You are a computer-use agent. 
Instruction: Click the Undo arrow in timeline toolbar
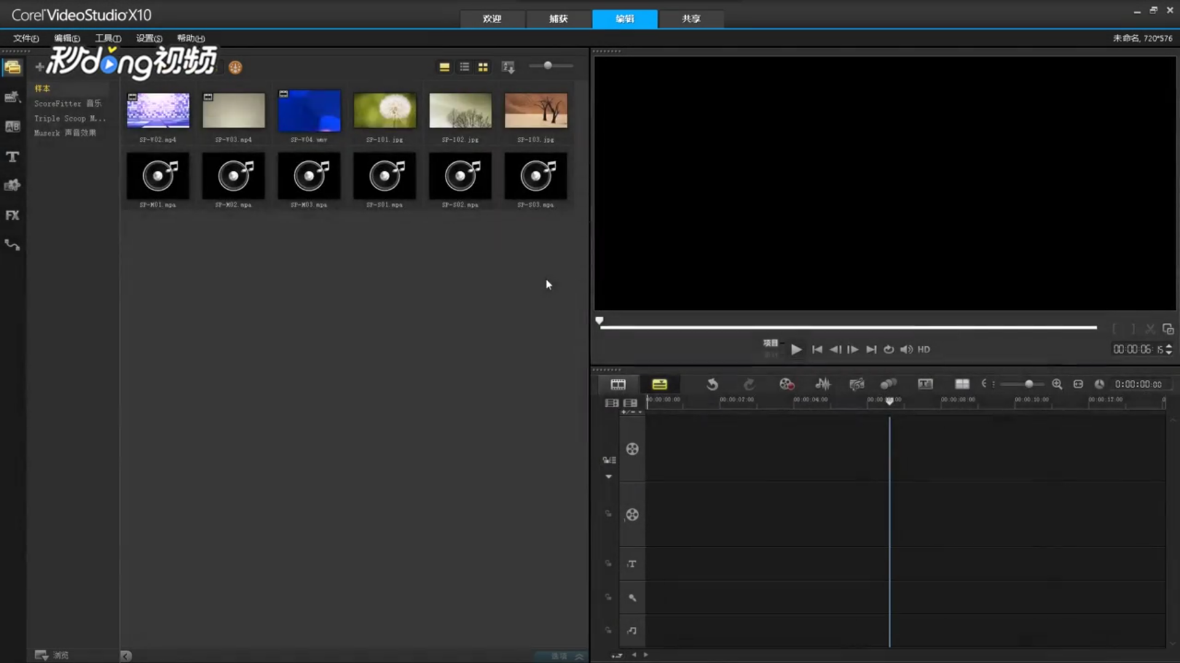tap(712, 384)
